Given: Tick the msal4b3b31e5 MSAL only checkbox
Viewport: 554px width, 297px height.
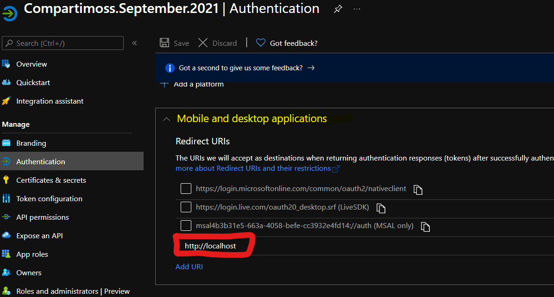Looking at the screenshot, I should (186, 225).
